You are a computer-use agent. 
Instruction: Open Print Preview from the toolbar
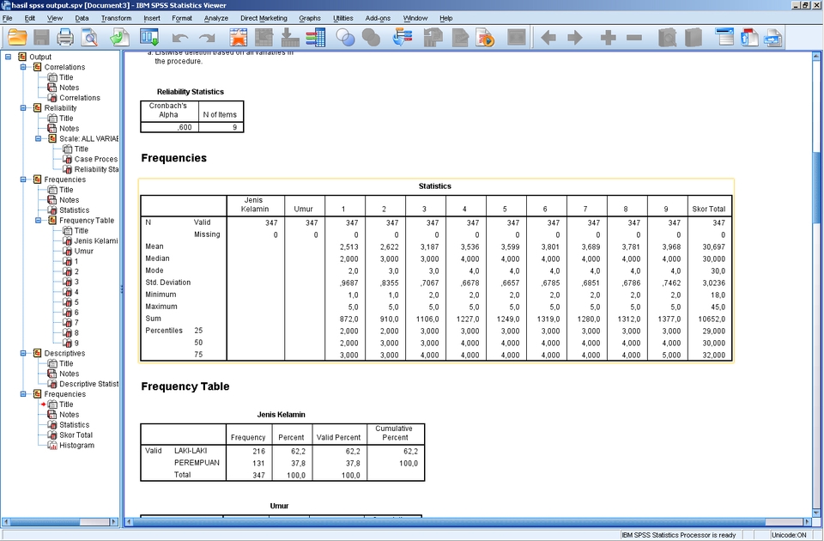pos(88,37)
